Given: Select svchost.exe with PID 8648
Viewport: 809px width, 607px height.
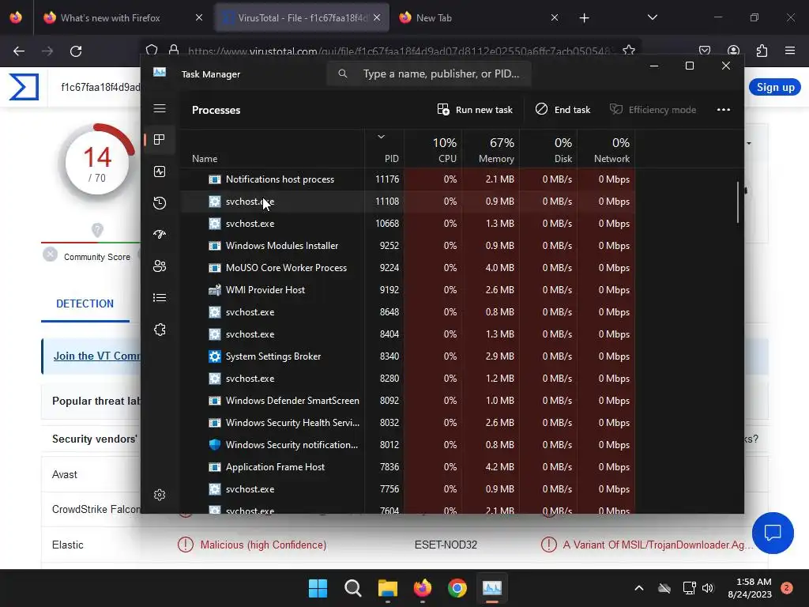Looking at the screenshot, I should 408,312.
